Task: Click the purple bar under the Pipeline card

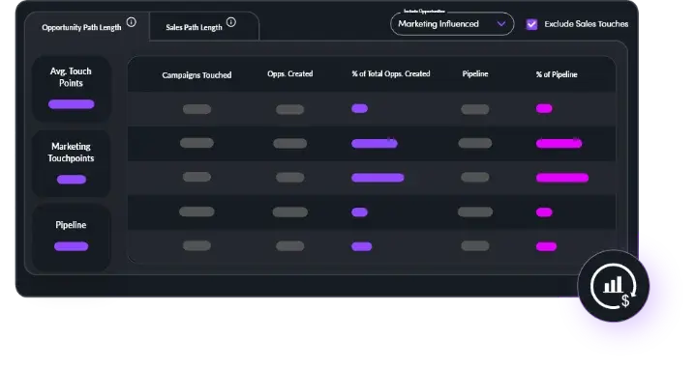Action: (x=71, y=246)
